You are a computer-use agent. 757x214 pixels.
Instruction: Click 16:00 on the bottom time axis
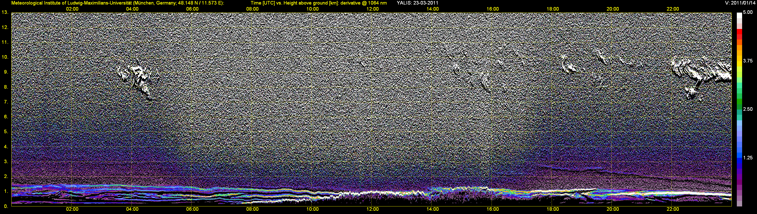click(493, 209)
